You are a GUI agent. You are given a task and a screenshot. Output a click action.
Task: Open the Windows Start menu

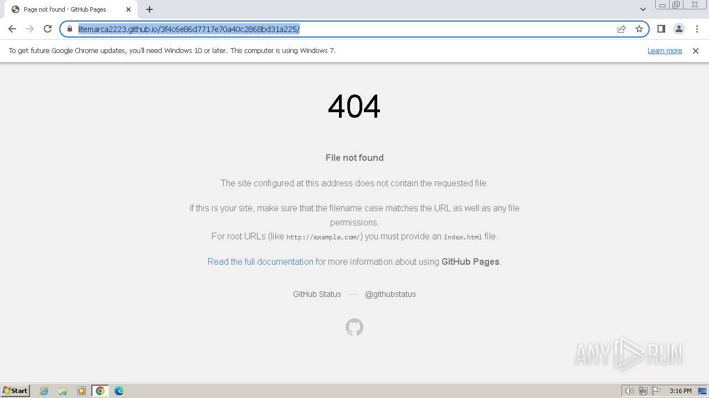click(x=16, y=391)
